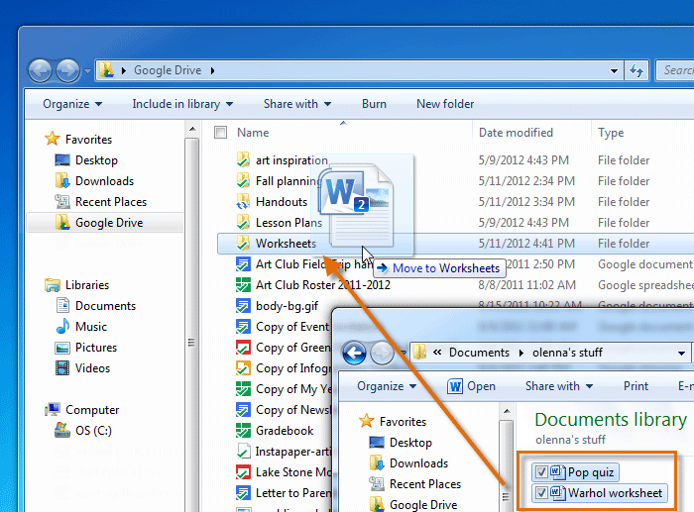Click the Gradebook spreadsheet icon
This screenshot has height=512, width=694.
(x=243, y=430)
